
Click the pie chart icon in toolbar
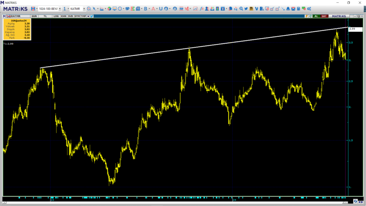tap(109, 9)
